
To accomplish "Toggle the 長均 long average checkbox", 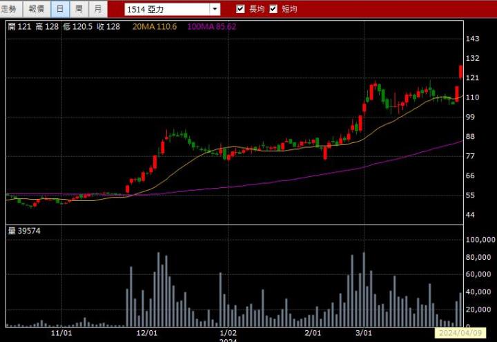I will tap(240, 9).
